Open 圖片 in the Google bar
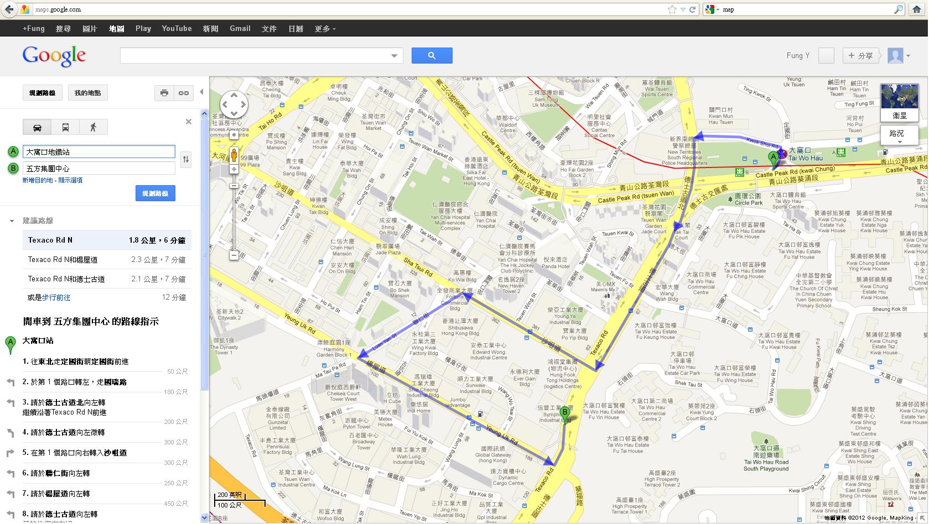The height and width of the screenshot is (524, 929). [x=90, y=29]
